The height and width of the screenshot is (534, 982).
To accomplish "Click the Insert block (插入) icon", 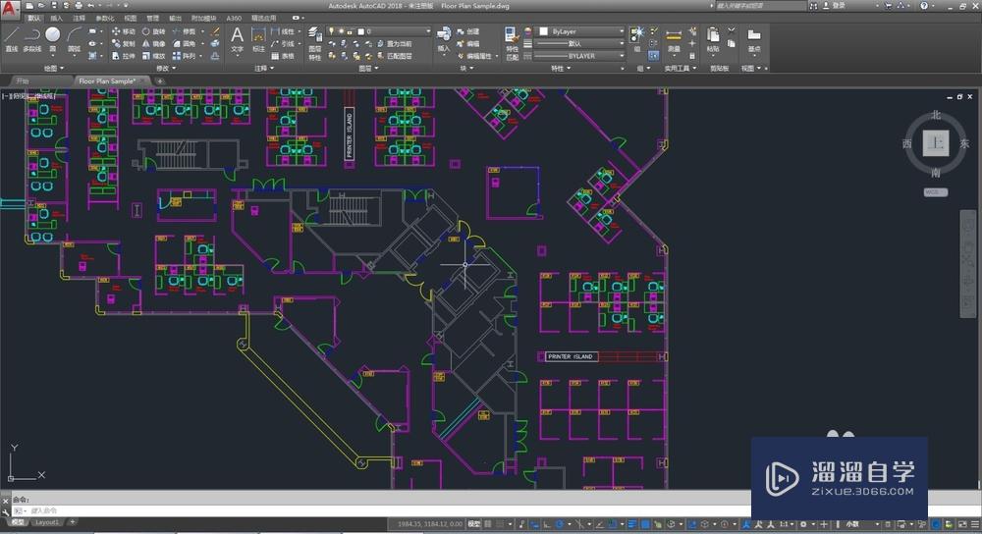I will [x=444, y=36].
